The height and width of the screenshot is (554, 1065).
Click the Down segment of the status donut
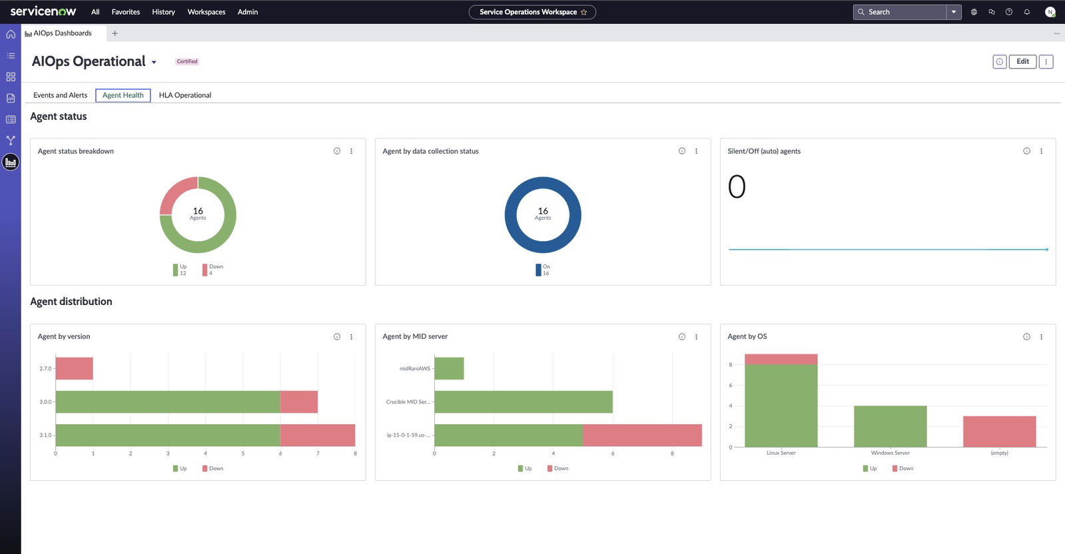(175, 192)
